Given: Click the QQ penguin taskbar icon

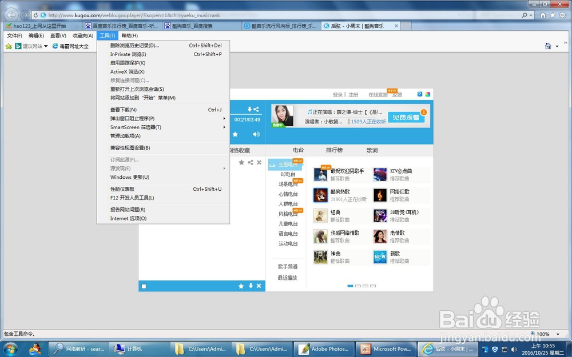Looking at the screenshot, I should coord(35,349).
